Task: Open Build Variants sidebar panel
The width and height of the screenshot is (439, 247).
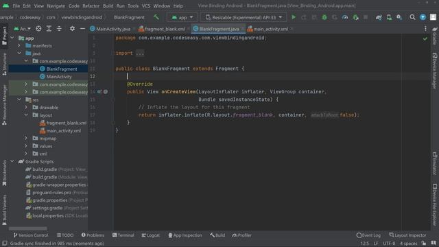Action: [x=4, y=210]
